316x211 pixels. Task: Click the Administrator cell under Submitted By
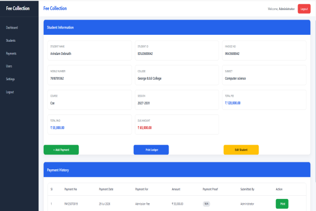(x=247, y=204)
